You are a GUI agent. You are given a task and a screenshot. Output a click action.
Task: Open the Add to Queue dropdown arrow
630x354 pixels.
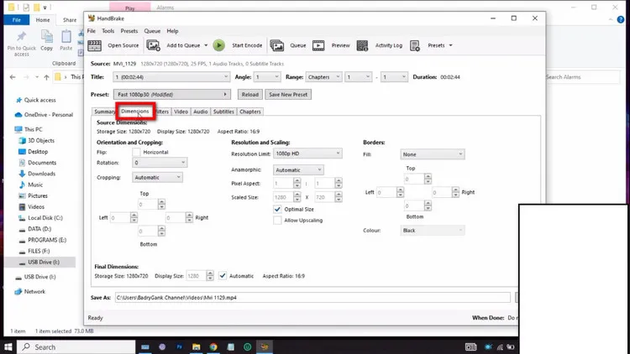click(206, 45)
